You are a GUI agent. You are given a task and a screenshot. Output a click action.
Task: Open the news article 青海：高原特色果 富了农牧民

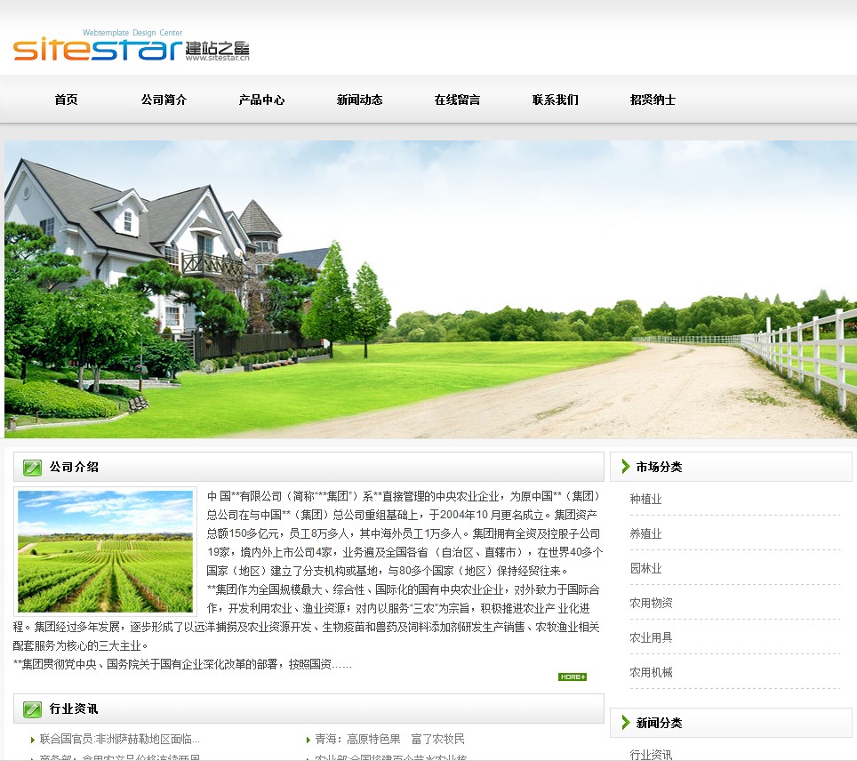[x=389, y=739]
